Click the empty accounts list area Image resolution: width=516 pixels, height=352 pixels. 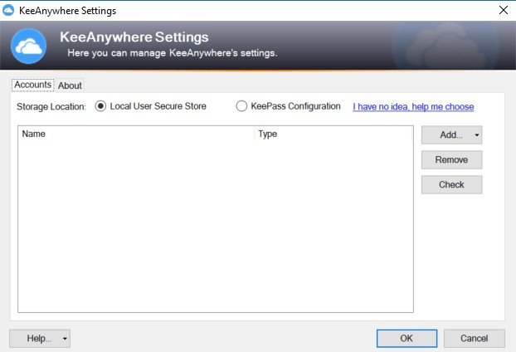pos(216,226)
